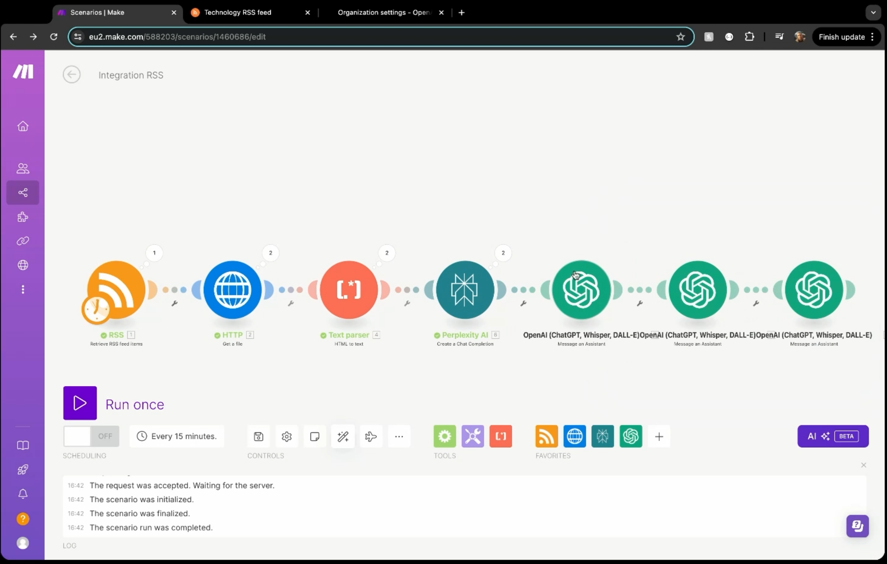The image size is (887, 564).
Task: Close the log panel with X
Action: (x=863, y=465)
